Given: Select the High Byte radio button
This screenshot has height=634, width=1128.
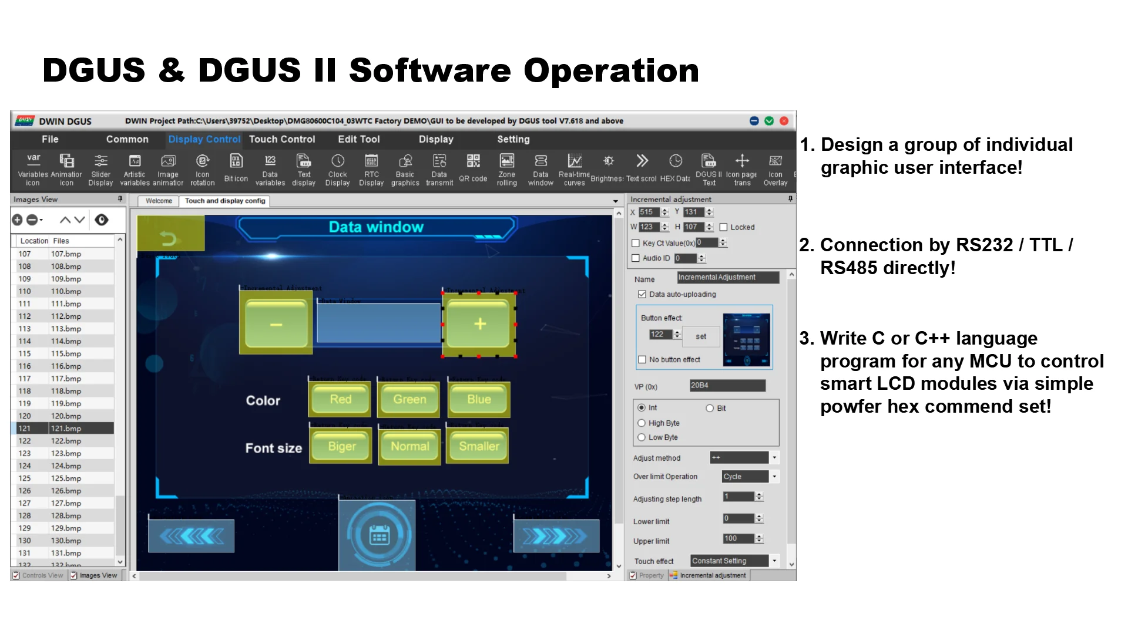Looking at the screenshot, I should [642, 423].
